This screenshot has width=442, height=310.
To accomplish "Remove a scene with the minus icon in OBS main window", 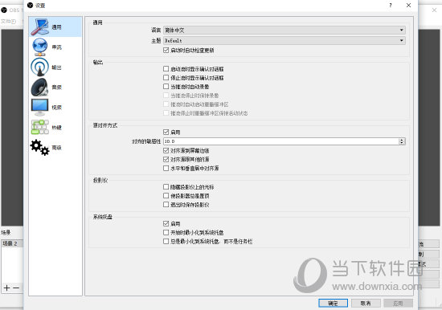I will point(16,288).
